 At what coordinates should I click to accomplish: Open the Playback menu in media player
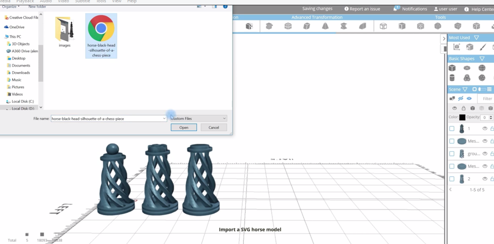click(25, 1)
